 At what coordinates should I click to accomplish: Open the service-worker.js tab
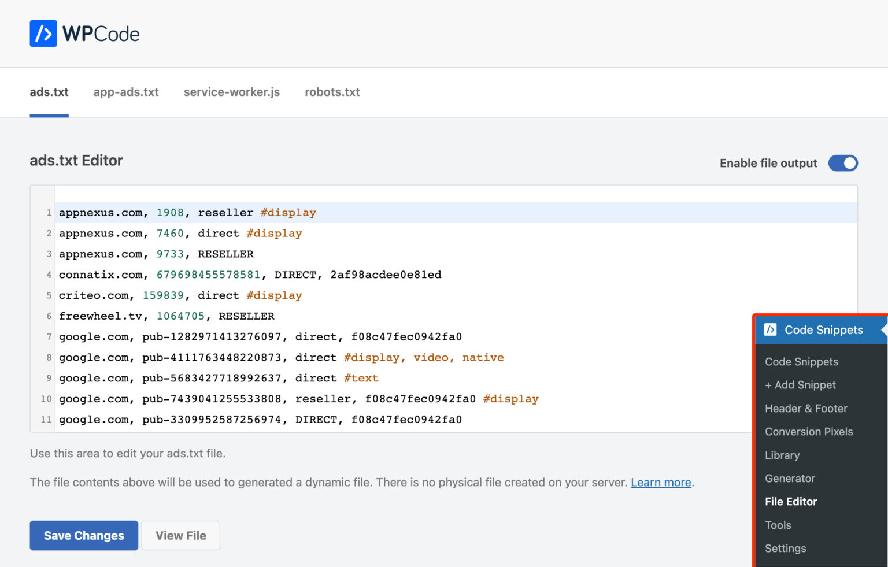click(x=231, y=92)
